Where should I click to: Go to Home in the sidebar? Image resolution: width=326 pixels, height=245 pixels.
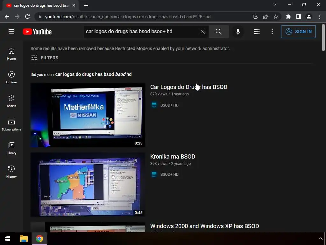(x=11, y=54)
